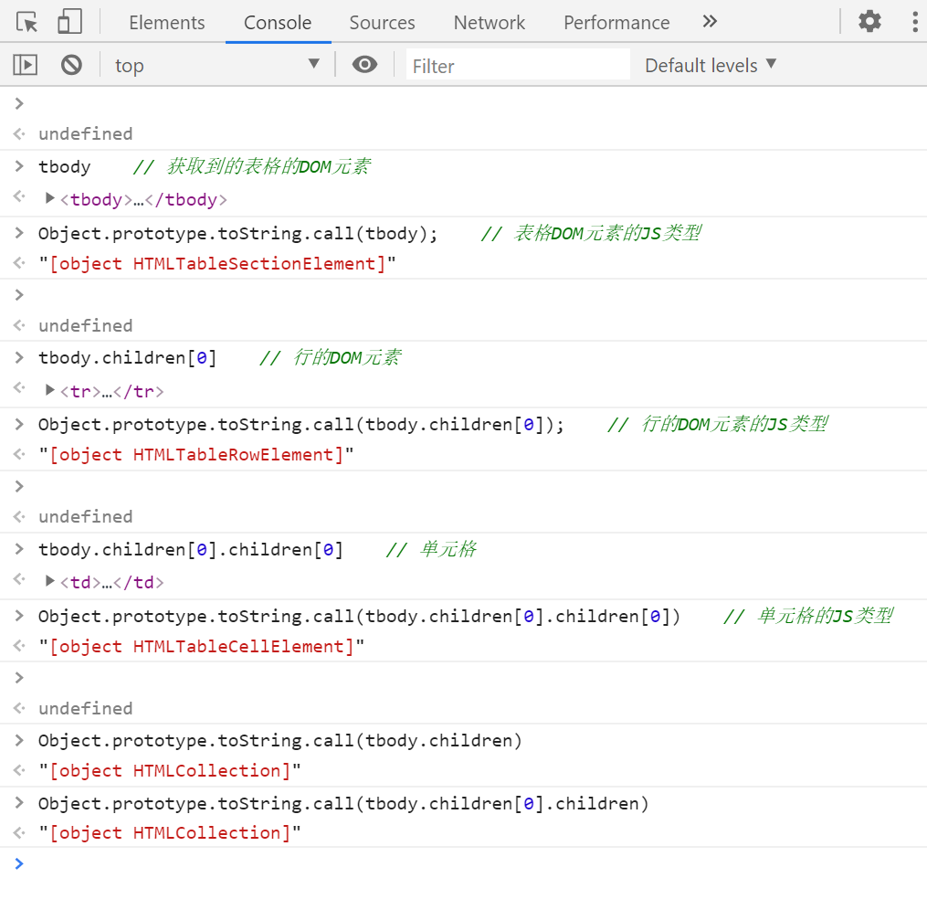Open the Performance panel
Viewport: 927px width, 899px height.
[616, 22]
